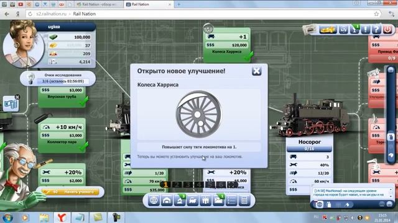Open the world map from bottom toolbar
Viewport: 398px width, 223px height.
coord(154,201)
